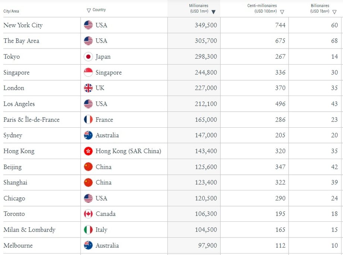Click the Sydney city name
This screenshot has width=343, height=255.
13,135
